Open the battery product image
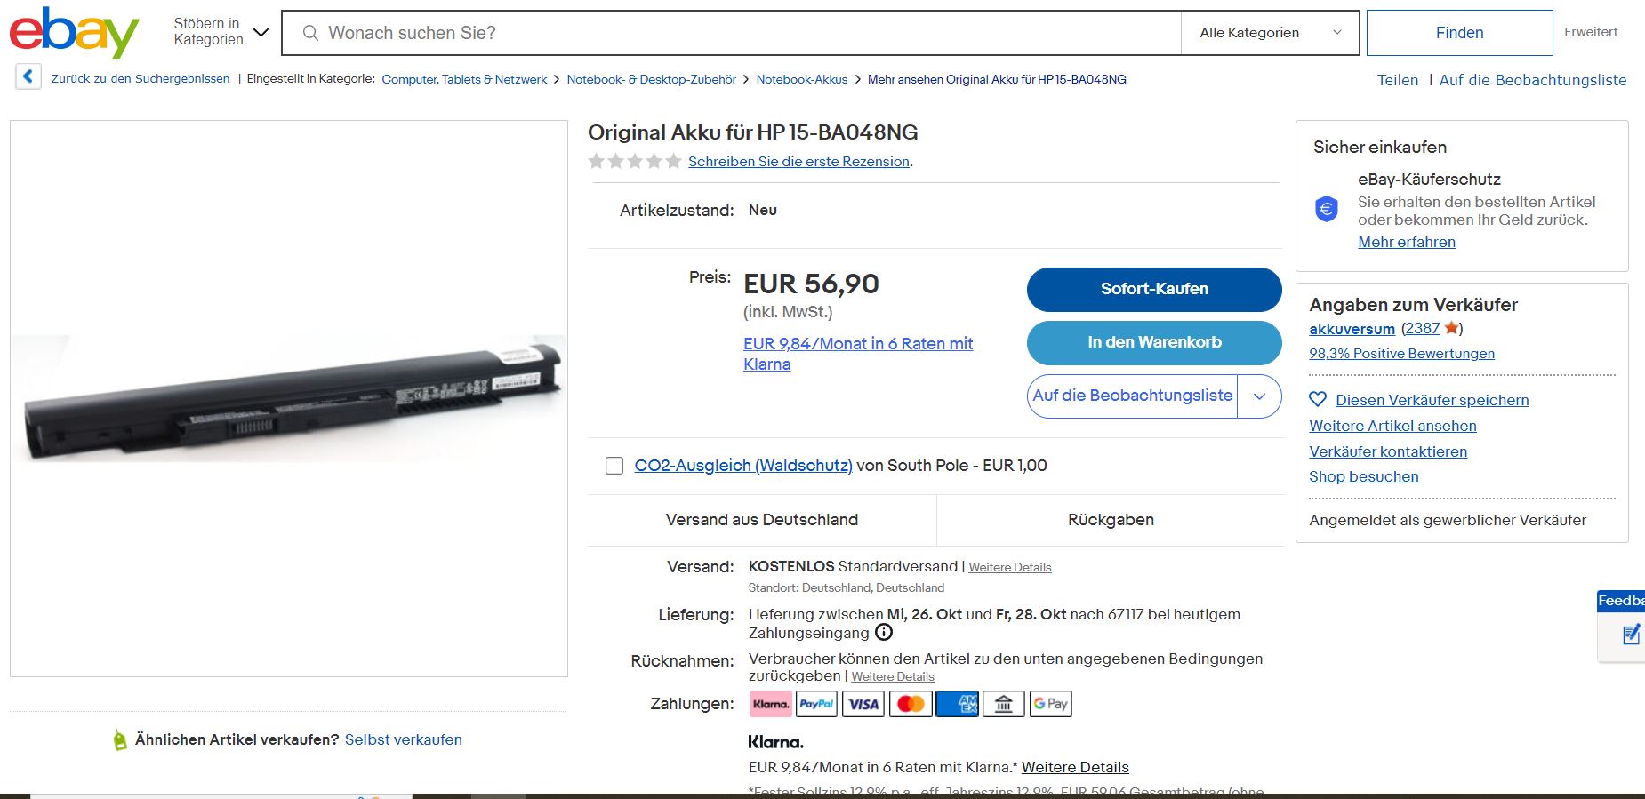Viewport: 1645px width, 799px height. tap(289, 398)
